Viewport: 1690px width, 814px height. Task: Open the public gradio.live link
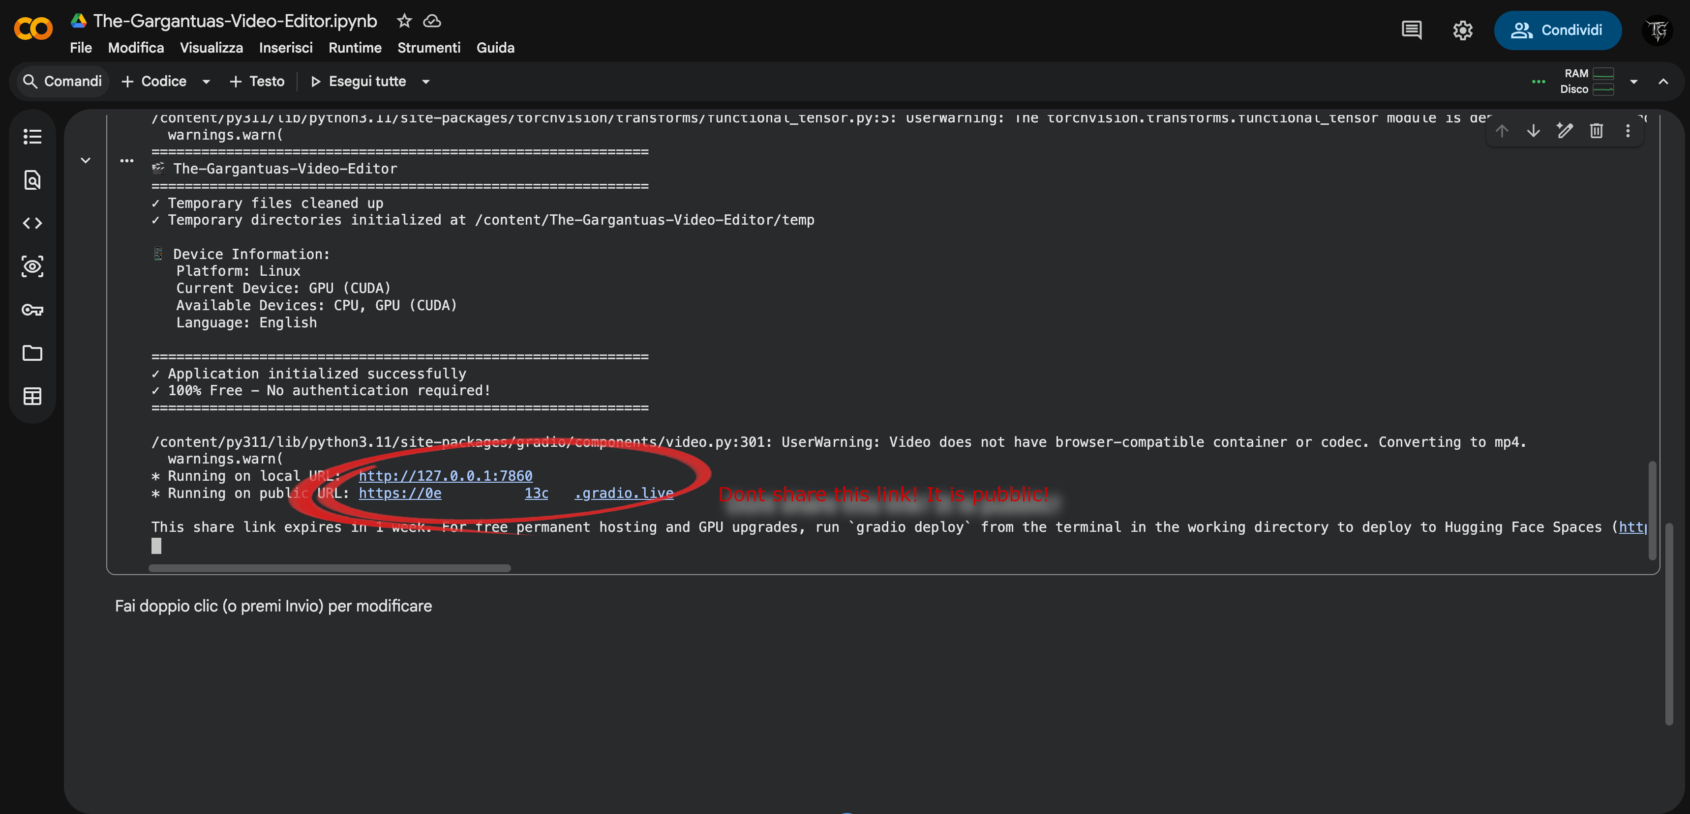(515, 493)
